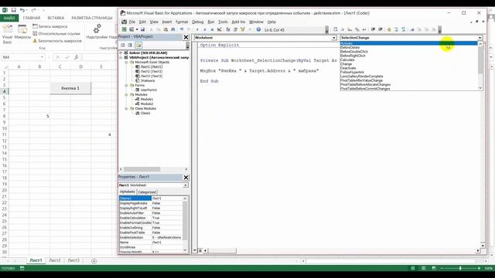This screenshot has width=495, height=278.
Task: Click Excel Save icon in quick access toolbar
Action: (x=14, y=10)
